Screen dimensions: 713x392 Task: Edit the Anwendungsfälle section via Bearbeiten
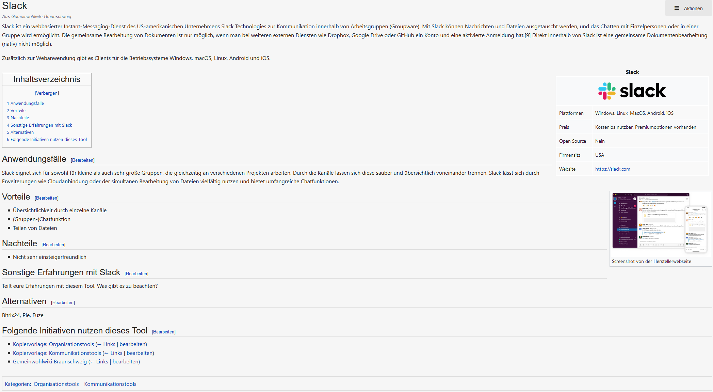(83, 160)
